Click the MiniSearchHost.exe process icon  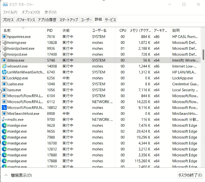(x=4, y=114)
